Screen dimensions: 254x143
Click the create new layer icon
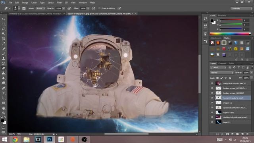click(x=242, y=134)
